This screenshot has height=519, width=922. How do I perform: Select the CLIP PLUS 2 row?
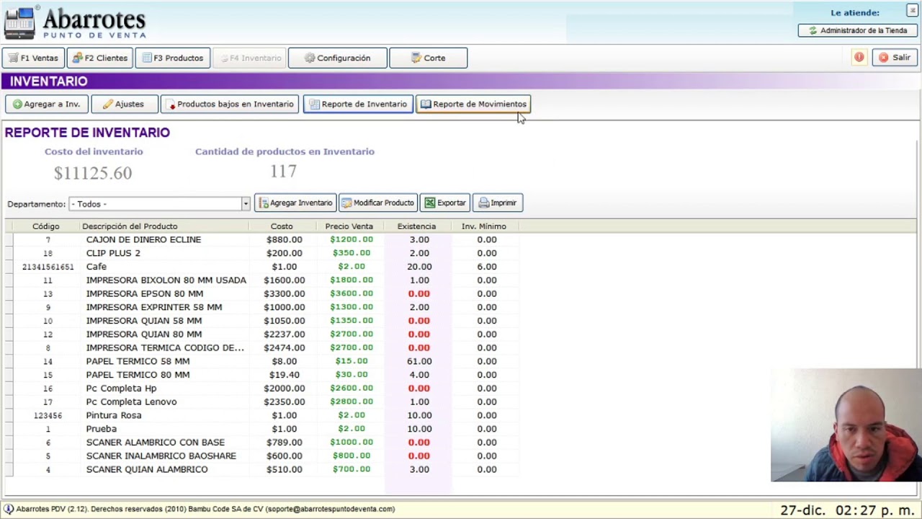(261, 253)
